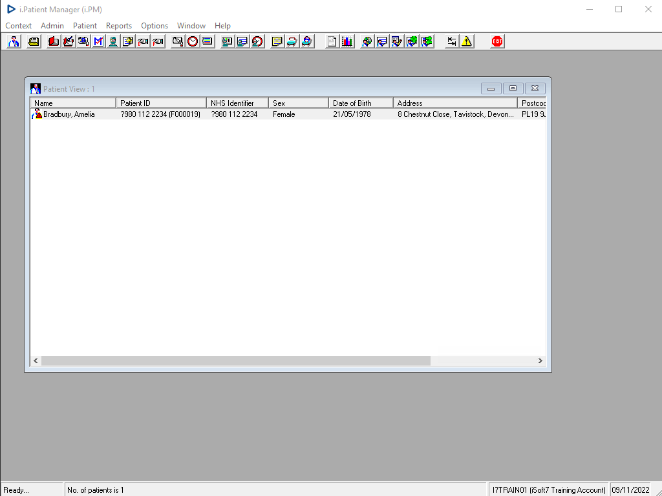Sort by the Name column header

point(73,103)
